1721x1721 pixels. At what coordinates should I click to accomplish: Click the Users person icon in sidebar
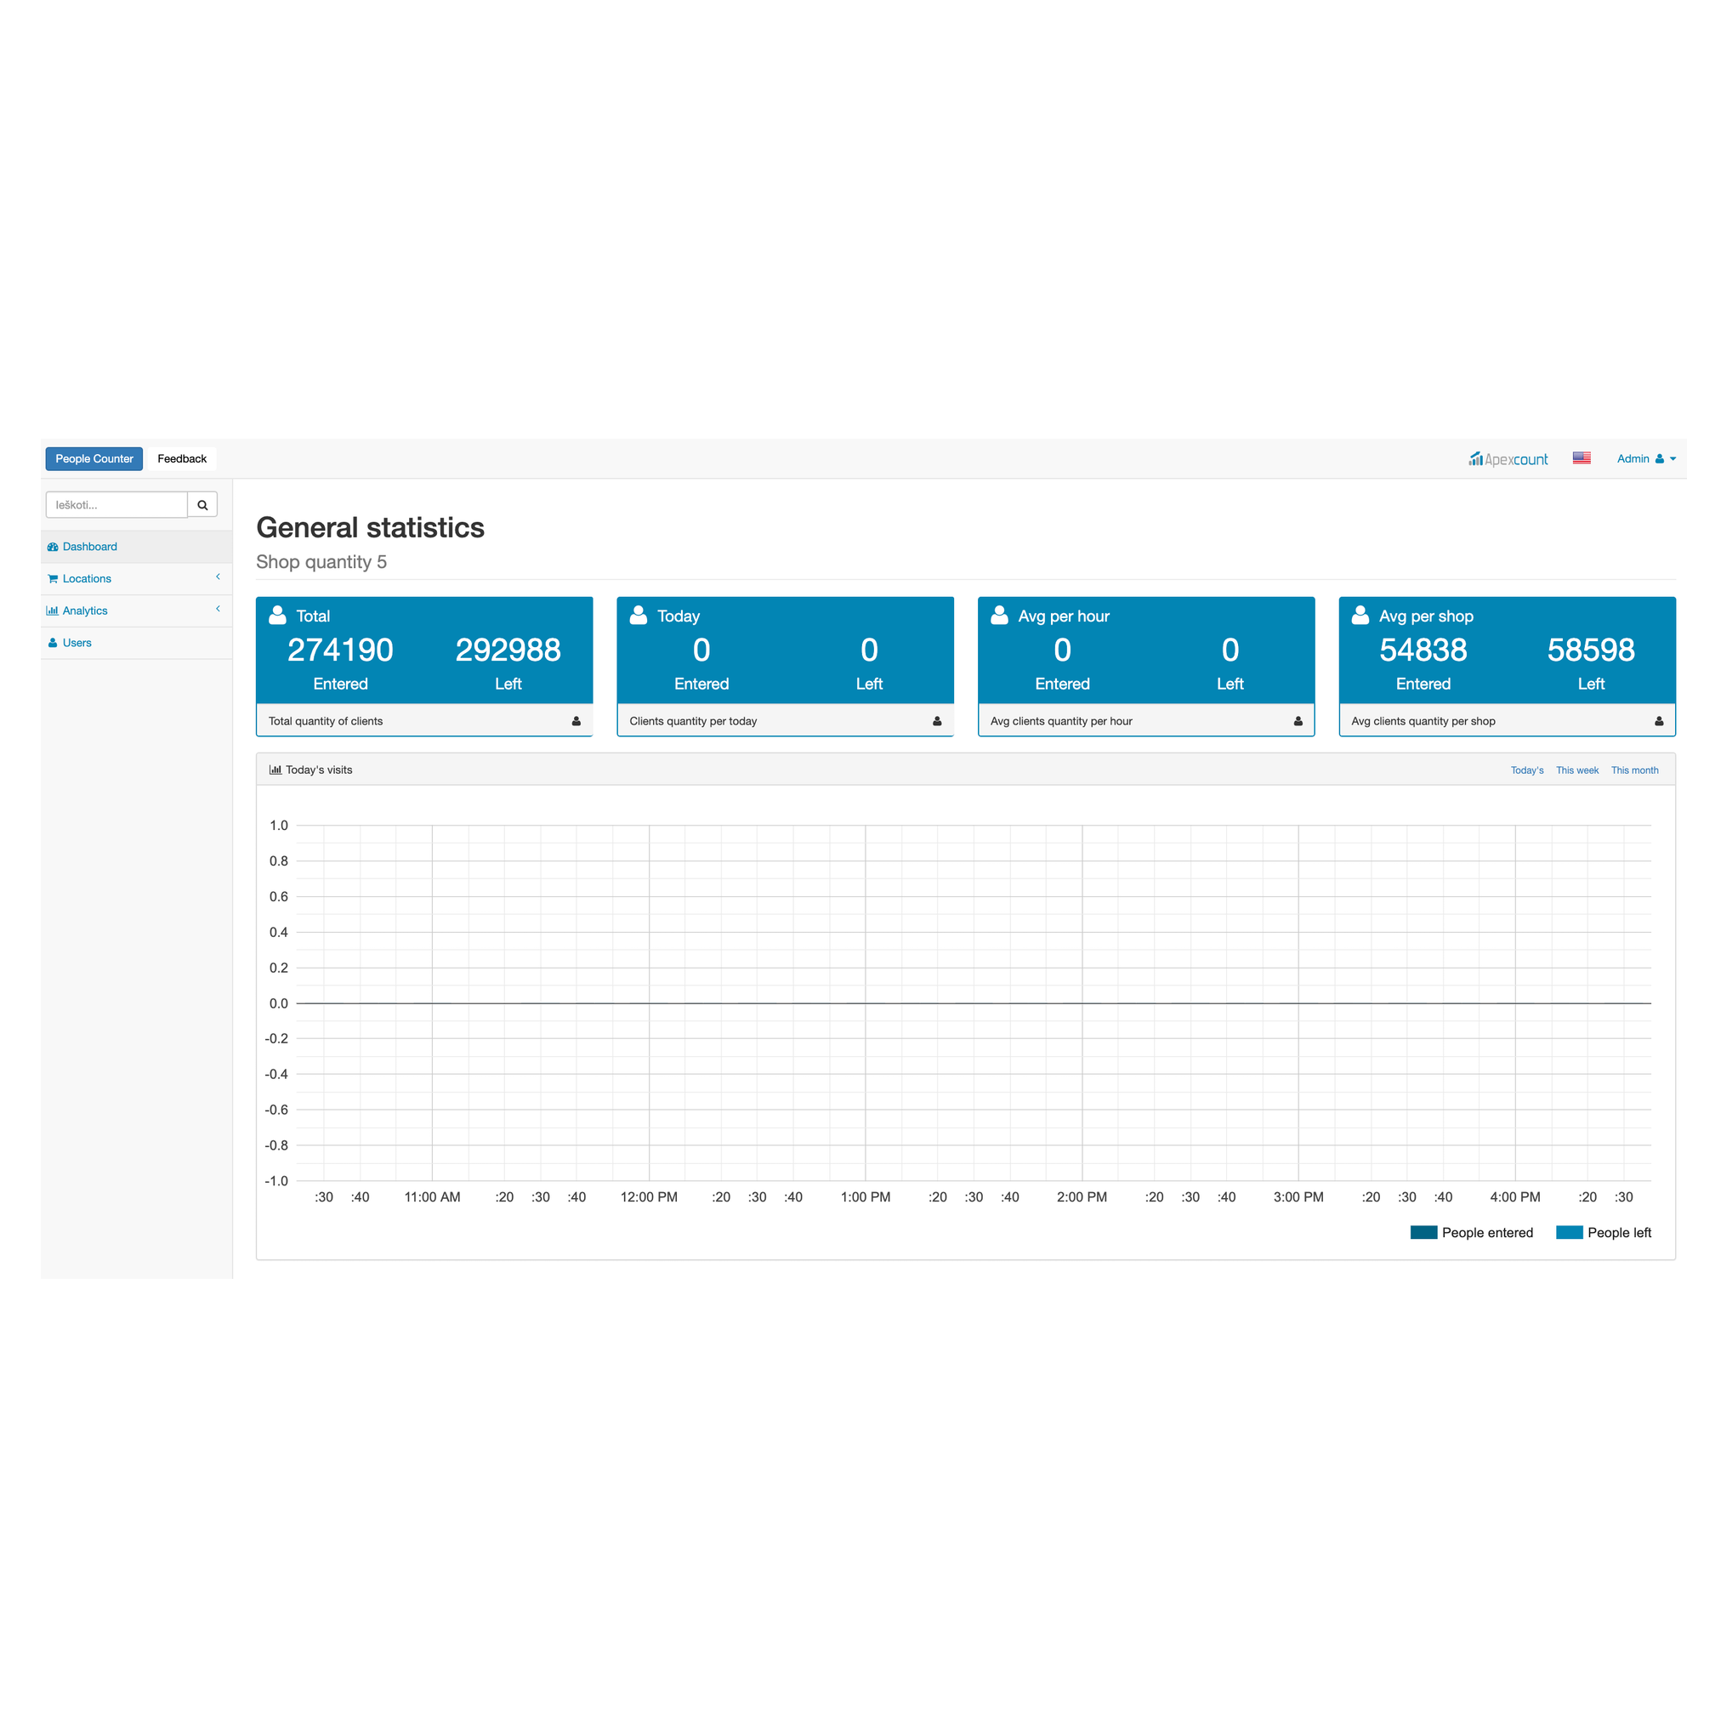point(53,643)
